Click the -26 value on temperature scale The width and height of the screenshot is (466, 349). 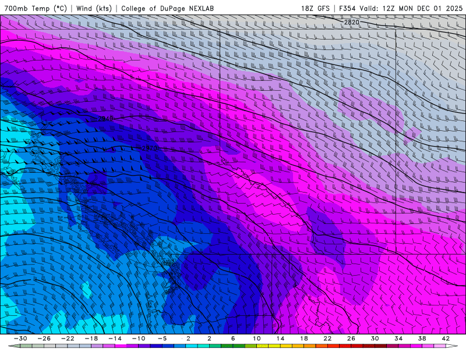44,339
